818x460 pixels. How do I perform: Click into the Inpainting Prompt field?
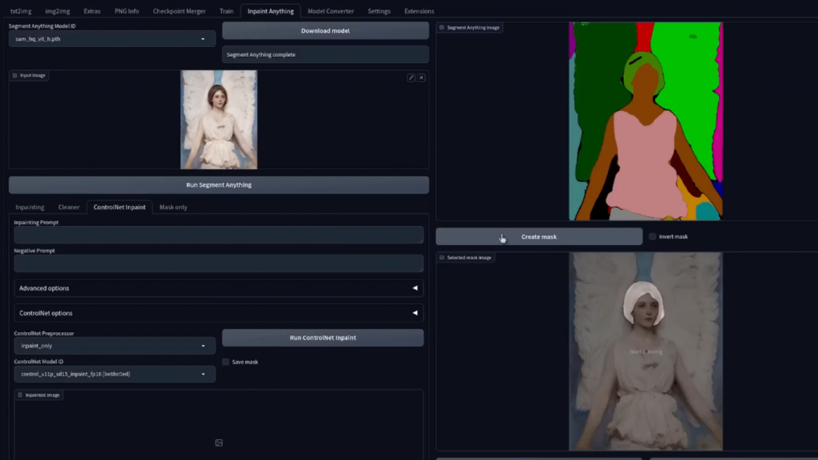pyautogui.click(x=218, y=235)
